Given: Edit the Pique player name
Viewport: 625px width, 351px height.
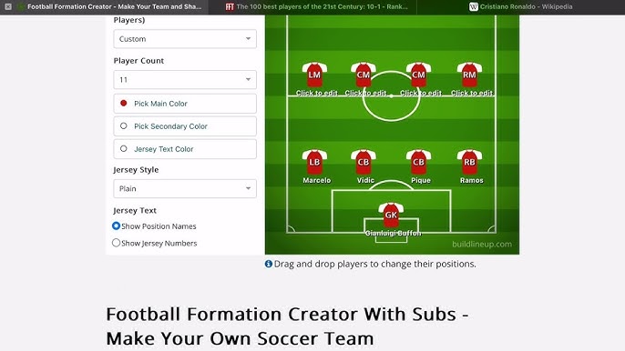Looking at the screenshot, I should (421, 180).
